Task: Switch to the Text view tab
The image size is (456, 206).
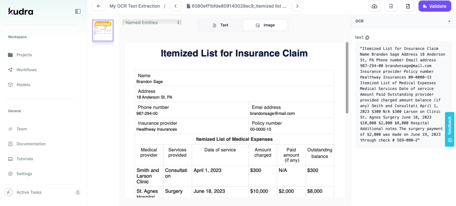Action: pyautogui.click(x=221, y=25)
